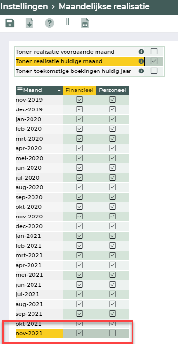Image resolution: width=178 pixels, height=344 pixels.
Task: Click the save floppy disk icon
Action: click(10, 23)
